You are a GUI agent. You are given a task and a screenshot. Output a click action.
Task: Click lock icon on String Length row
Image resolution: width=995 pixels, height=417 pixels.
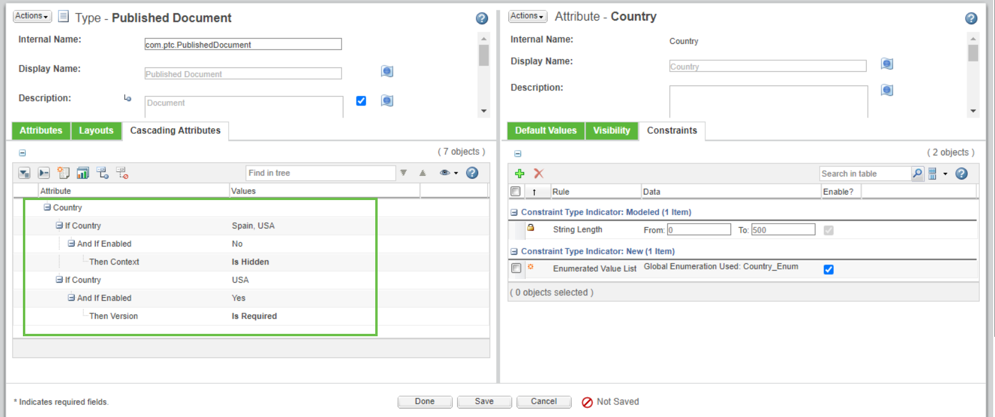point(531,228)
